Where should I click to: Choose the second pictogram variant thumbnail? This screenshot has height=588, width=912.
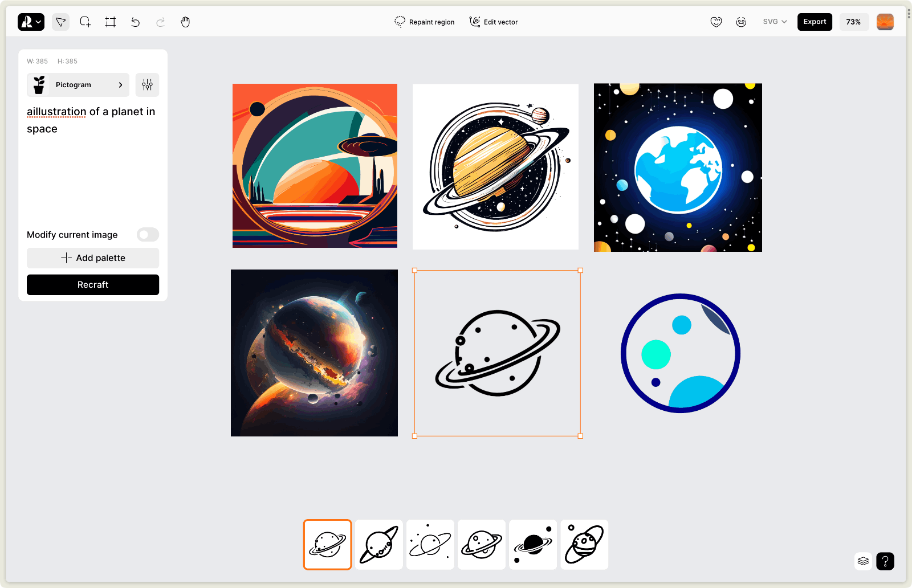click(379, 545)
